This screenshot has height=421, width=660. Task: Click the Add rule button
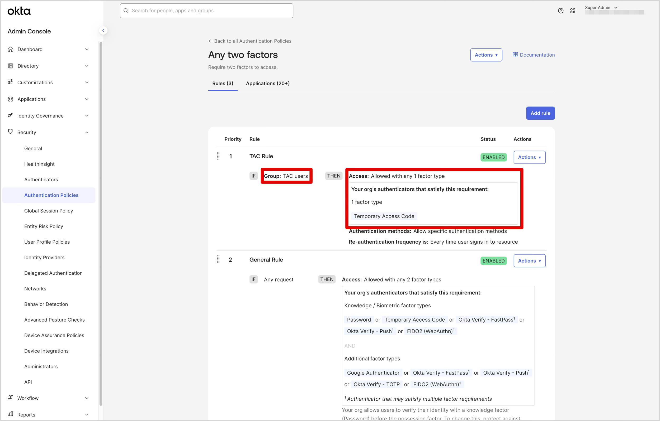point(540,113)
